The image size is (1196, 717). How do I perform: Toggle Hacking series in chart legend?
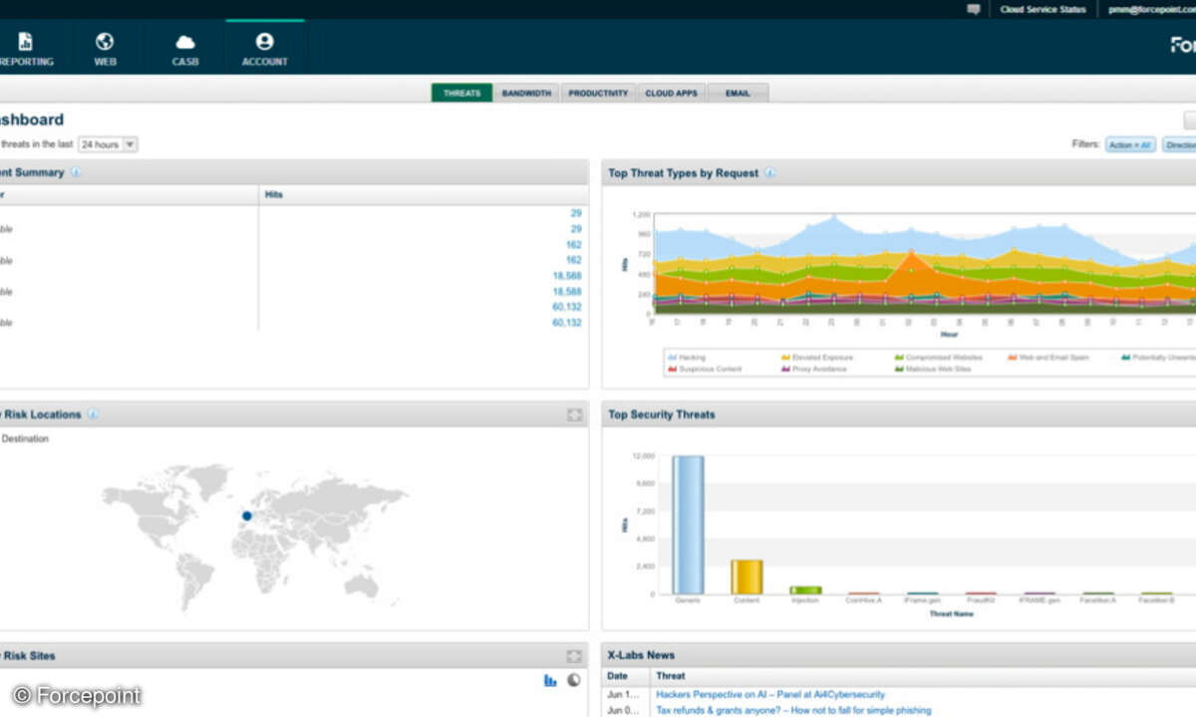(687, 357)
